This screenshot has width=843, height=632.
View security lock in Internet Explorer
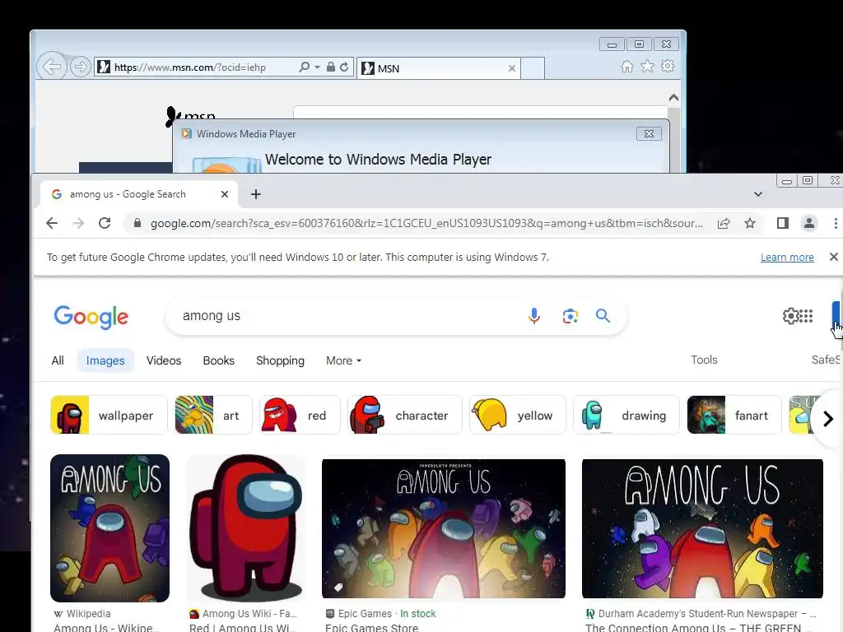tap(331, 67)
